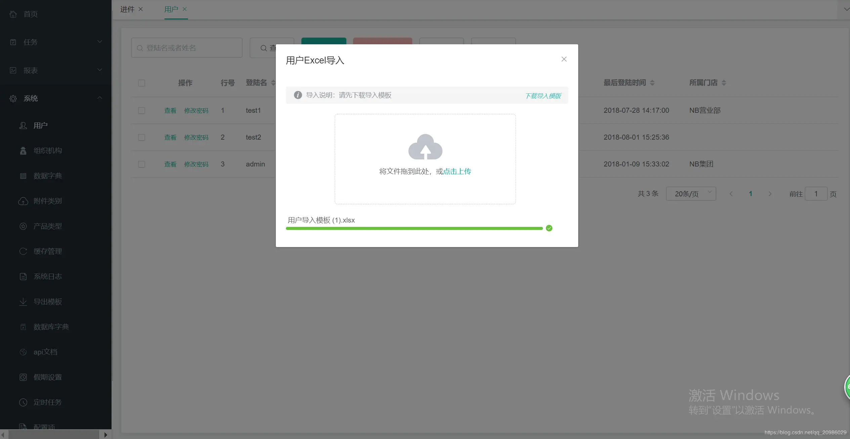Switch to the 进件 tab
Image resolution: width=850 pixels, height=439 pixels.
click(127, 9)
